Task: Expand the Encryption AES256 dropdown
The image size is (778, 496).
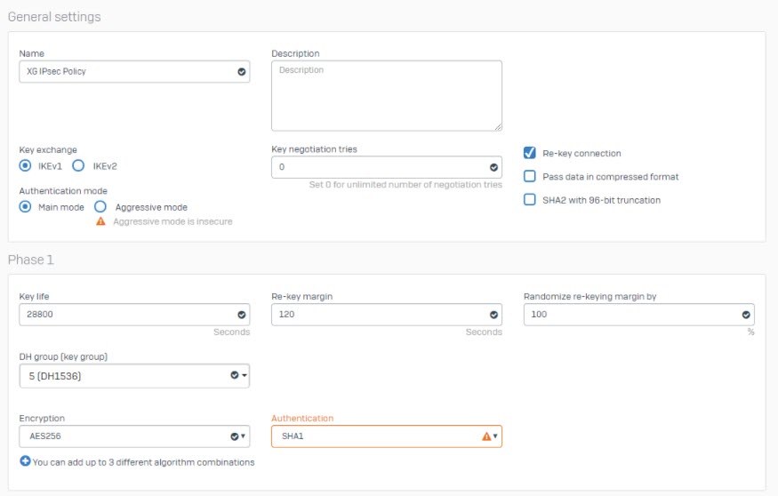Action: tap(134, 436)
